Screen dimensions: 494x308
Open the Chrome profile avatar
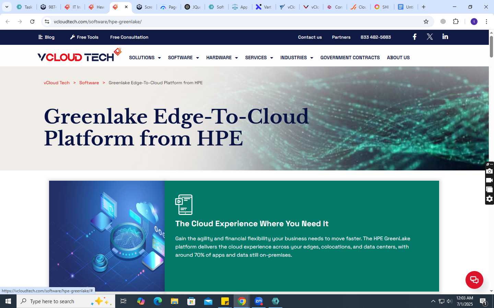(474, 22)
